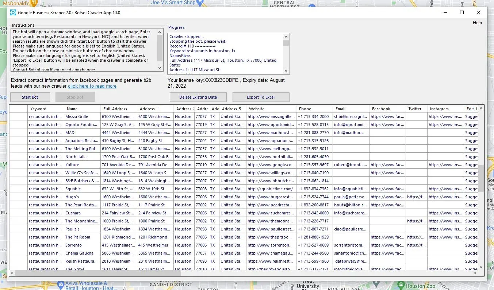The width and height of the screenshot is (494, 290).
Task: Select the North Italia name cell
Action: pyautogui.click(x=83, y=157)
